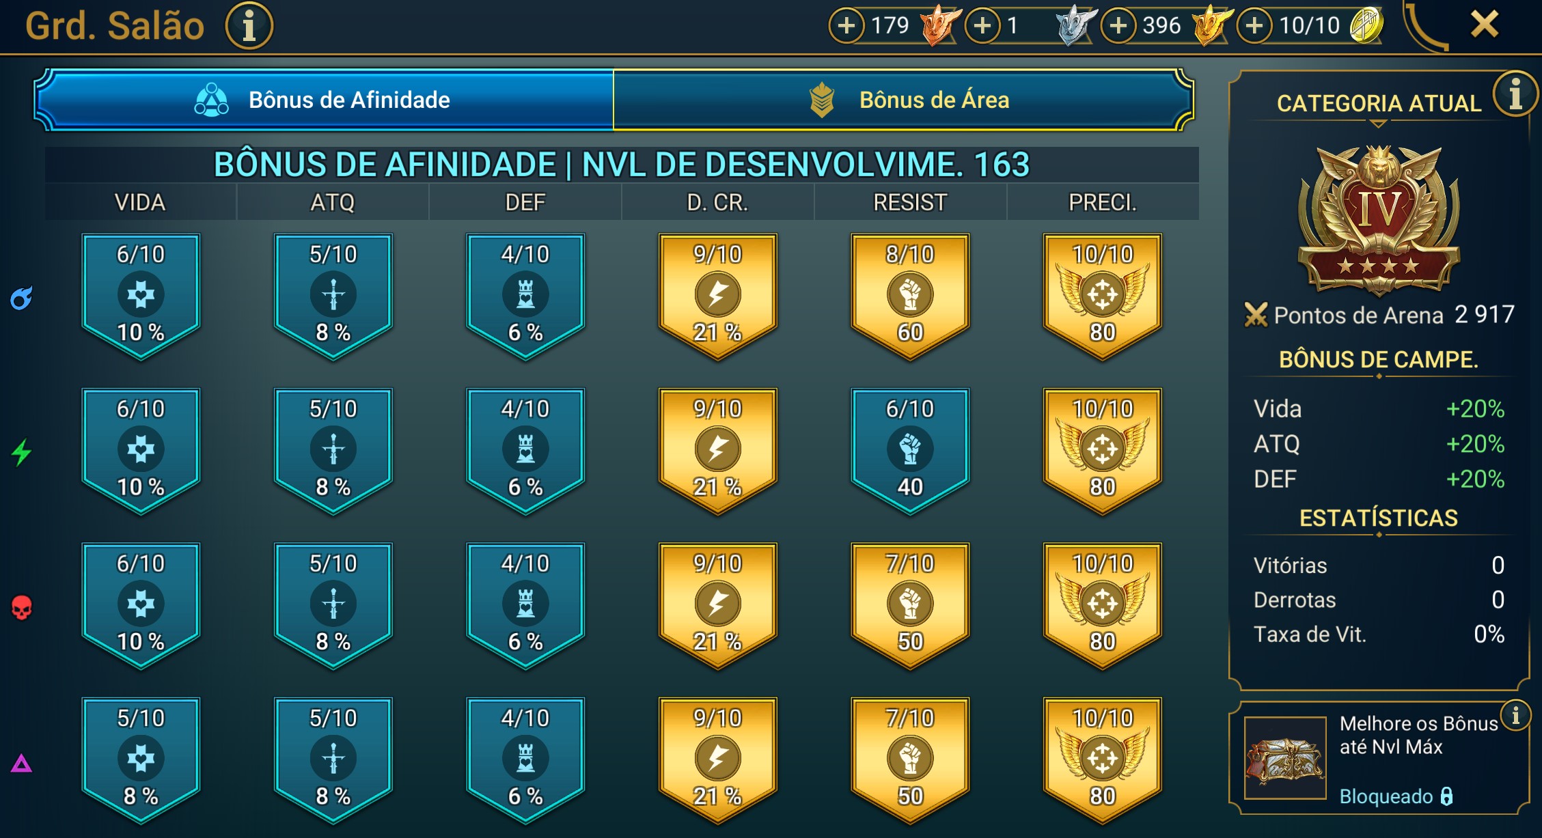The image size is (1542, 838).
Task: Add arena tokens next to 10/10
Action: [x=1254, y=26]
